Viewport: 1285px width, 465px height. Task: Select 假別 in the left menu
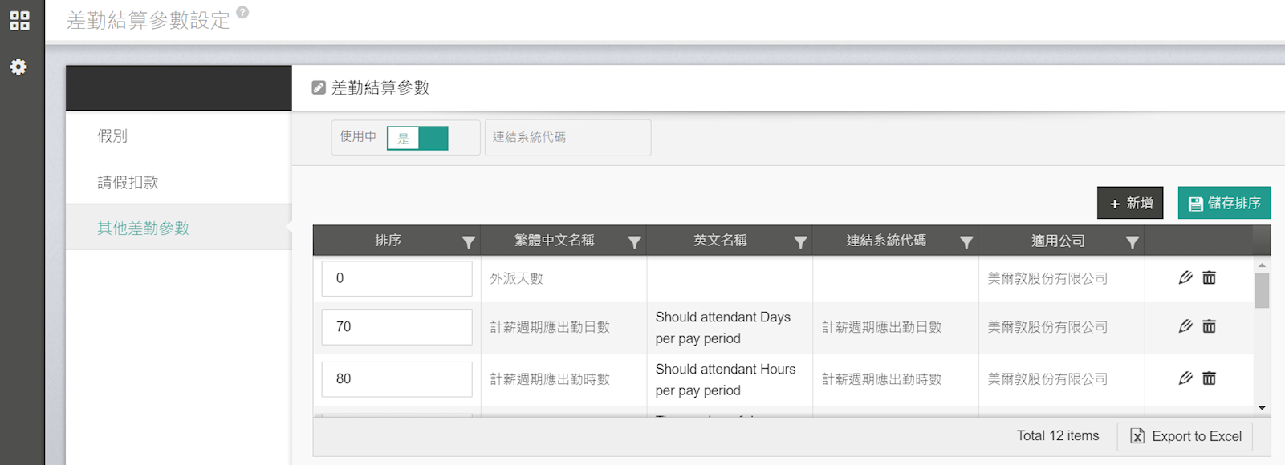pyautogui.click(x=112, y=136)
